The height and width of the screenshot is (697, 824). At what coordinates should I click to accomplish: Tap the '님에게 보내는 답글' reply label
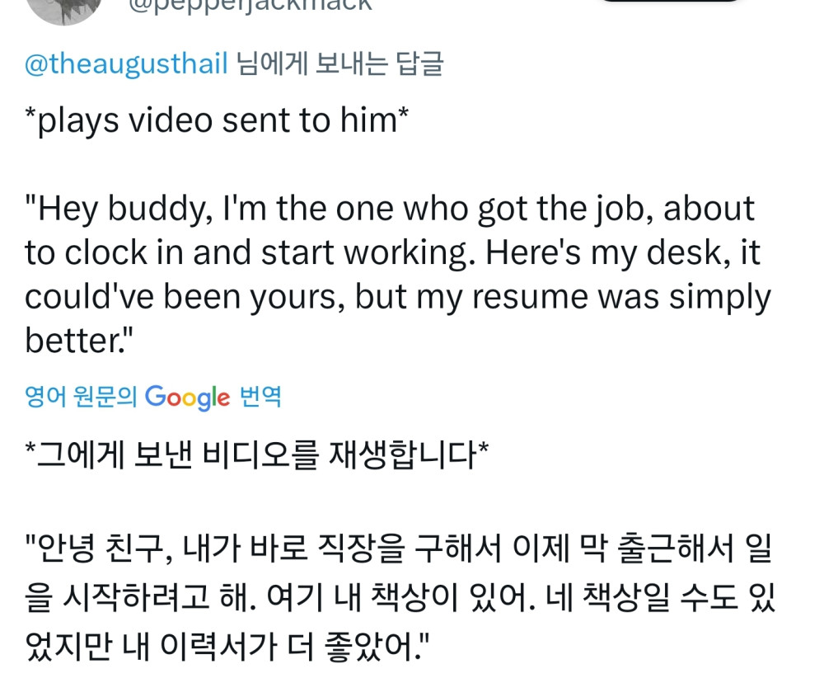(339, 64)
